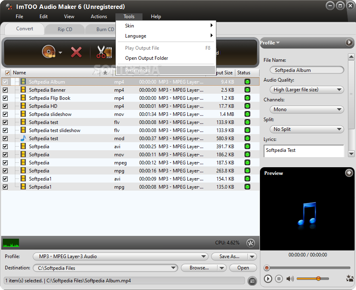Expand the Add File dropdown arrow
Image resolution: width=356 pixels, height=290 pixels.
coord(60,53)
